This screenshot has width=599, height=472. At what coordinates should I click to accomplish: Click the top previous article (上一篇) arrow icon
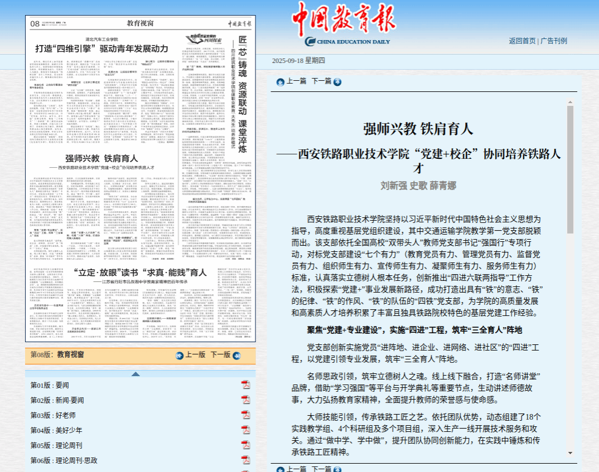point(281,82)
